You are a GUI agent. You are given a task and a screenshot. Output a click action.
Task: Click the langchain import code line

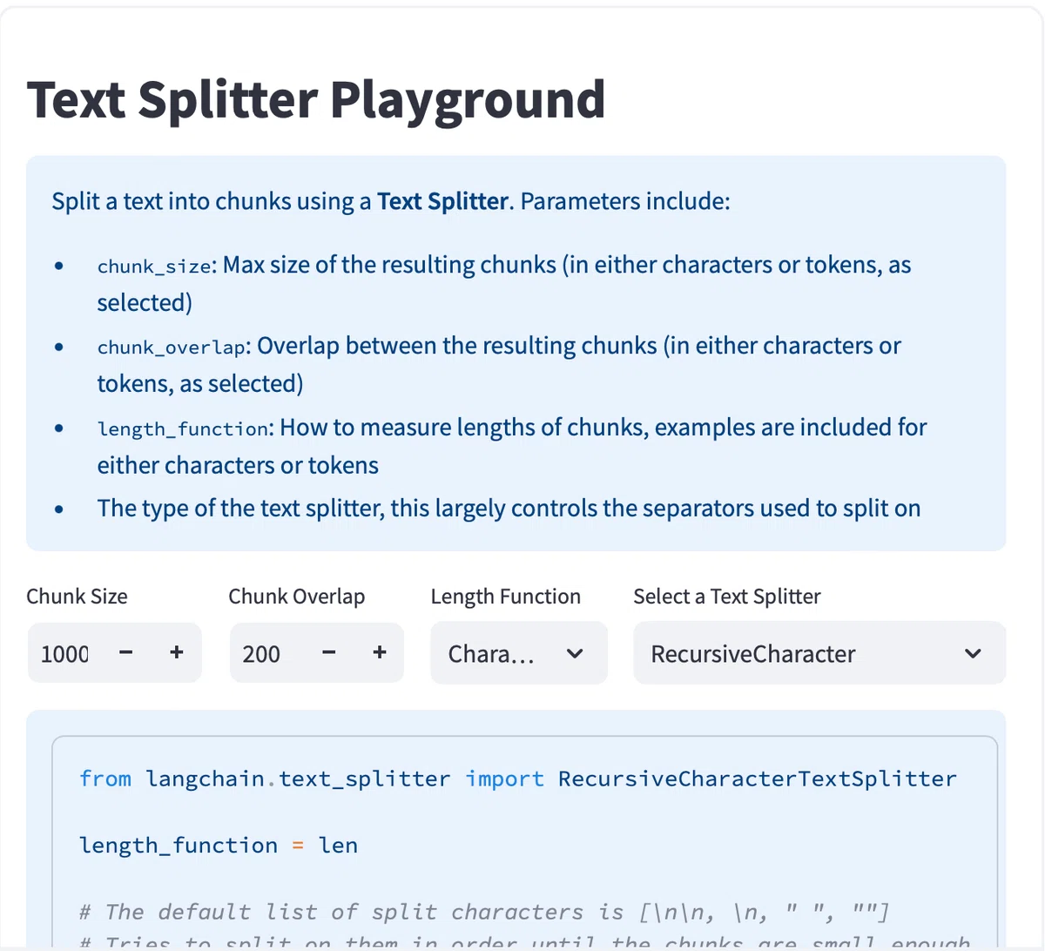[x=518, y=779]
